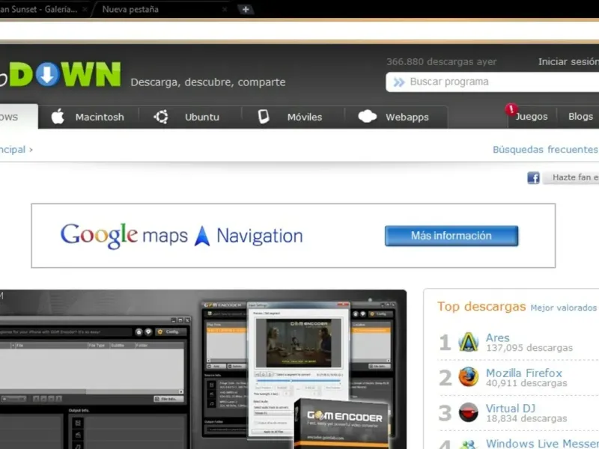
Task: Click '18,834 descargas' text under Virtual DJ
Action: [526, 418]
